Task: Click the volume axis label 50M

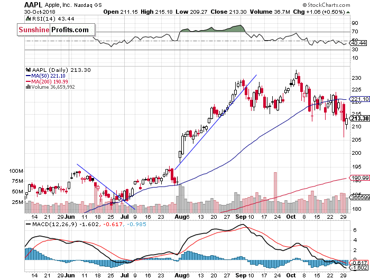Action: pyautogui.click(x=17, y=192)
